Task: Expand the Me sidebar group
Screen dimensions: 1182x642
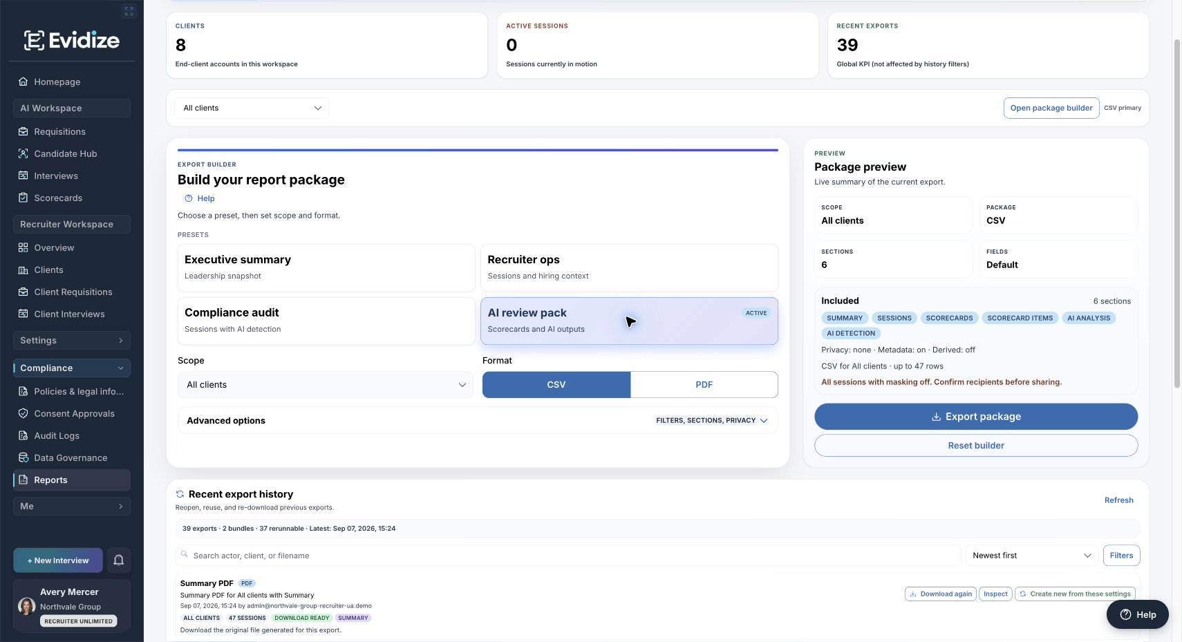Action: [x=72, y=506]
